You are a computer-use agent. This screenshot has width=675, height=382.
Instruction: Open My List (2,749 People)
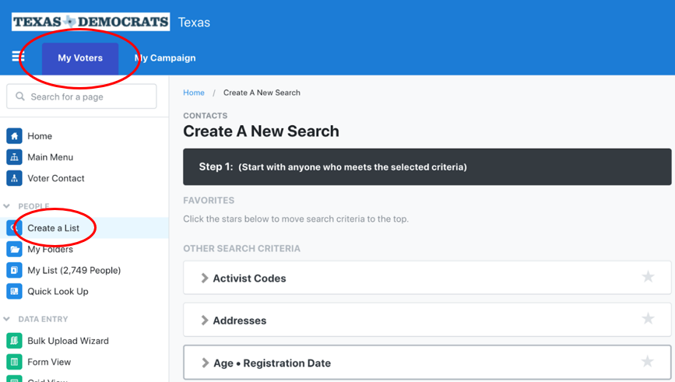[74, 270]
